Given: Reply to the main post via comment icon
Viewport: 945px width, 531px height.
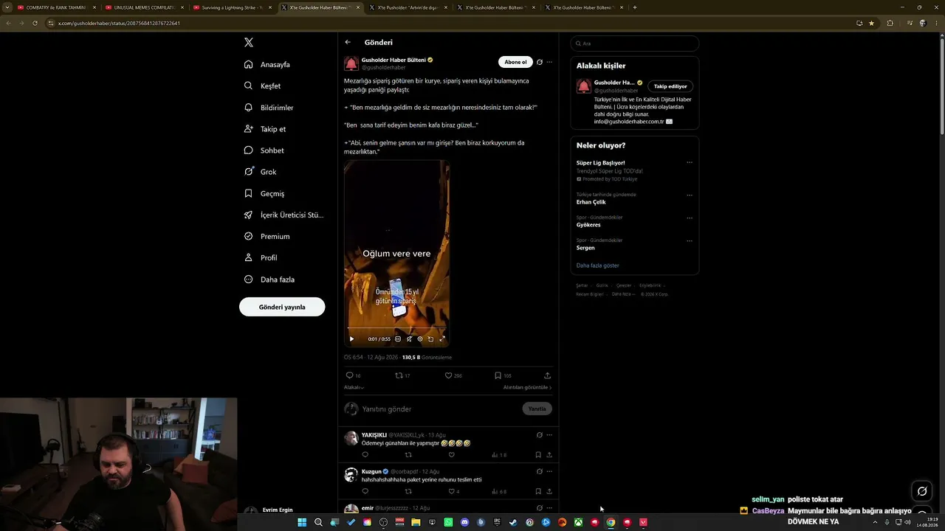Looking at the screenshot, I should tap(350, 375).
